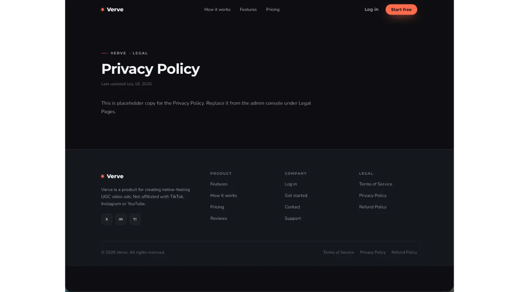
Task: Click the Verve logo in footer
Action: (112, 176)
